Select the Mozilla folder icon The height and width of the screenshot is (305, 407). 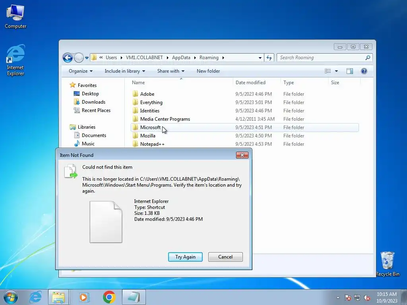(135, 135)
